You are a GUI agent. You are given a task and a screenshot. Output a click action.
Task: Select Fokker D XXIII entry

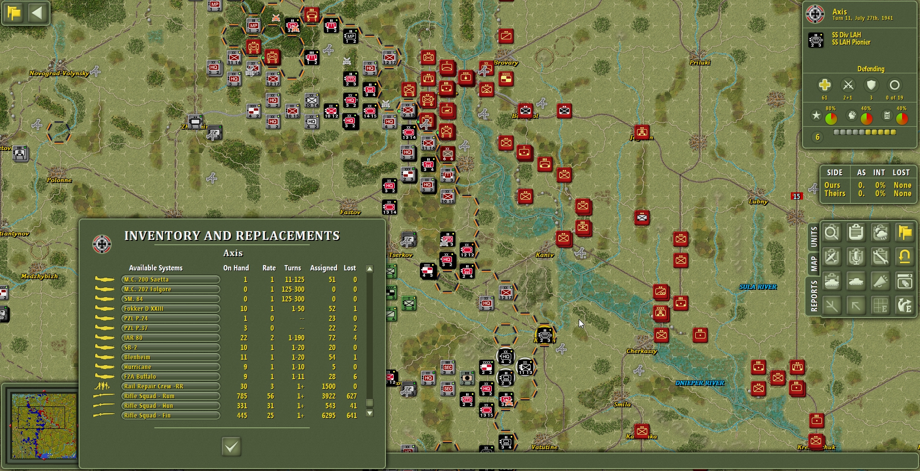pos(170,309)
